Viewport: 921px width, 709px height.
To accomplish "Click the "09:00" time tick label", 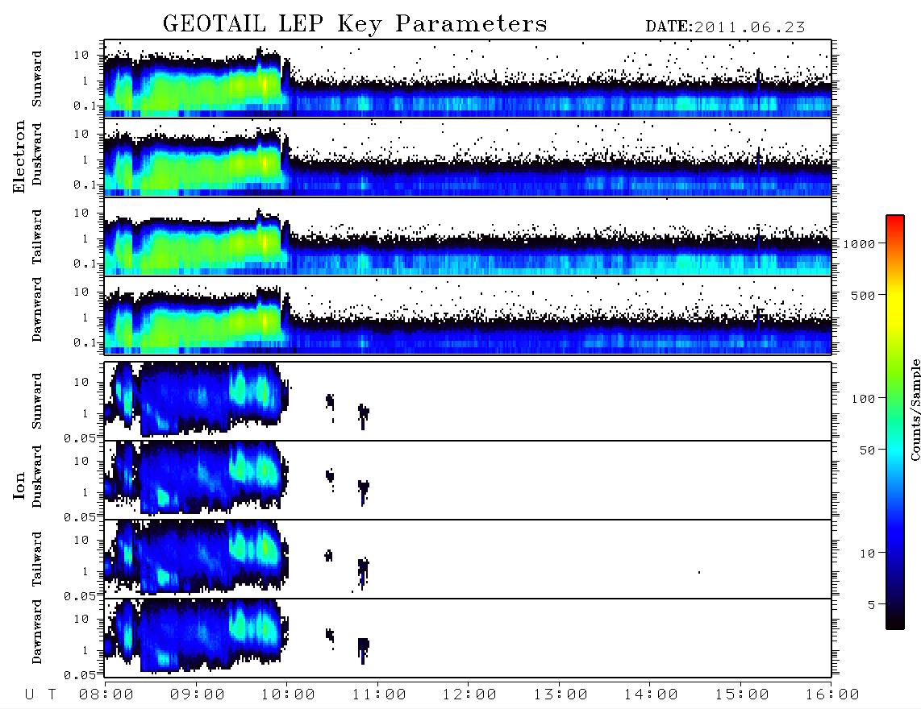I will click(198, 695).
